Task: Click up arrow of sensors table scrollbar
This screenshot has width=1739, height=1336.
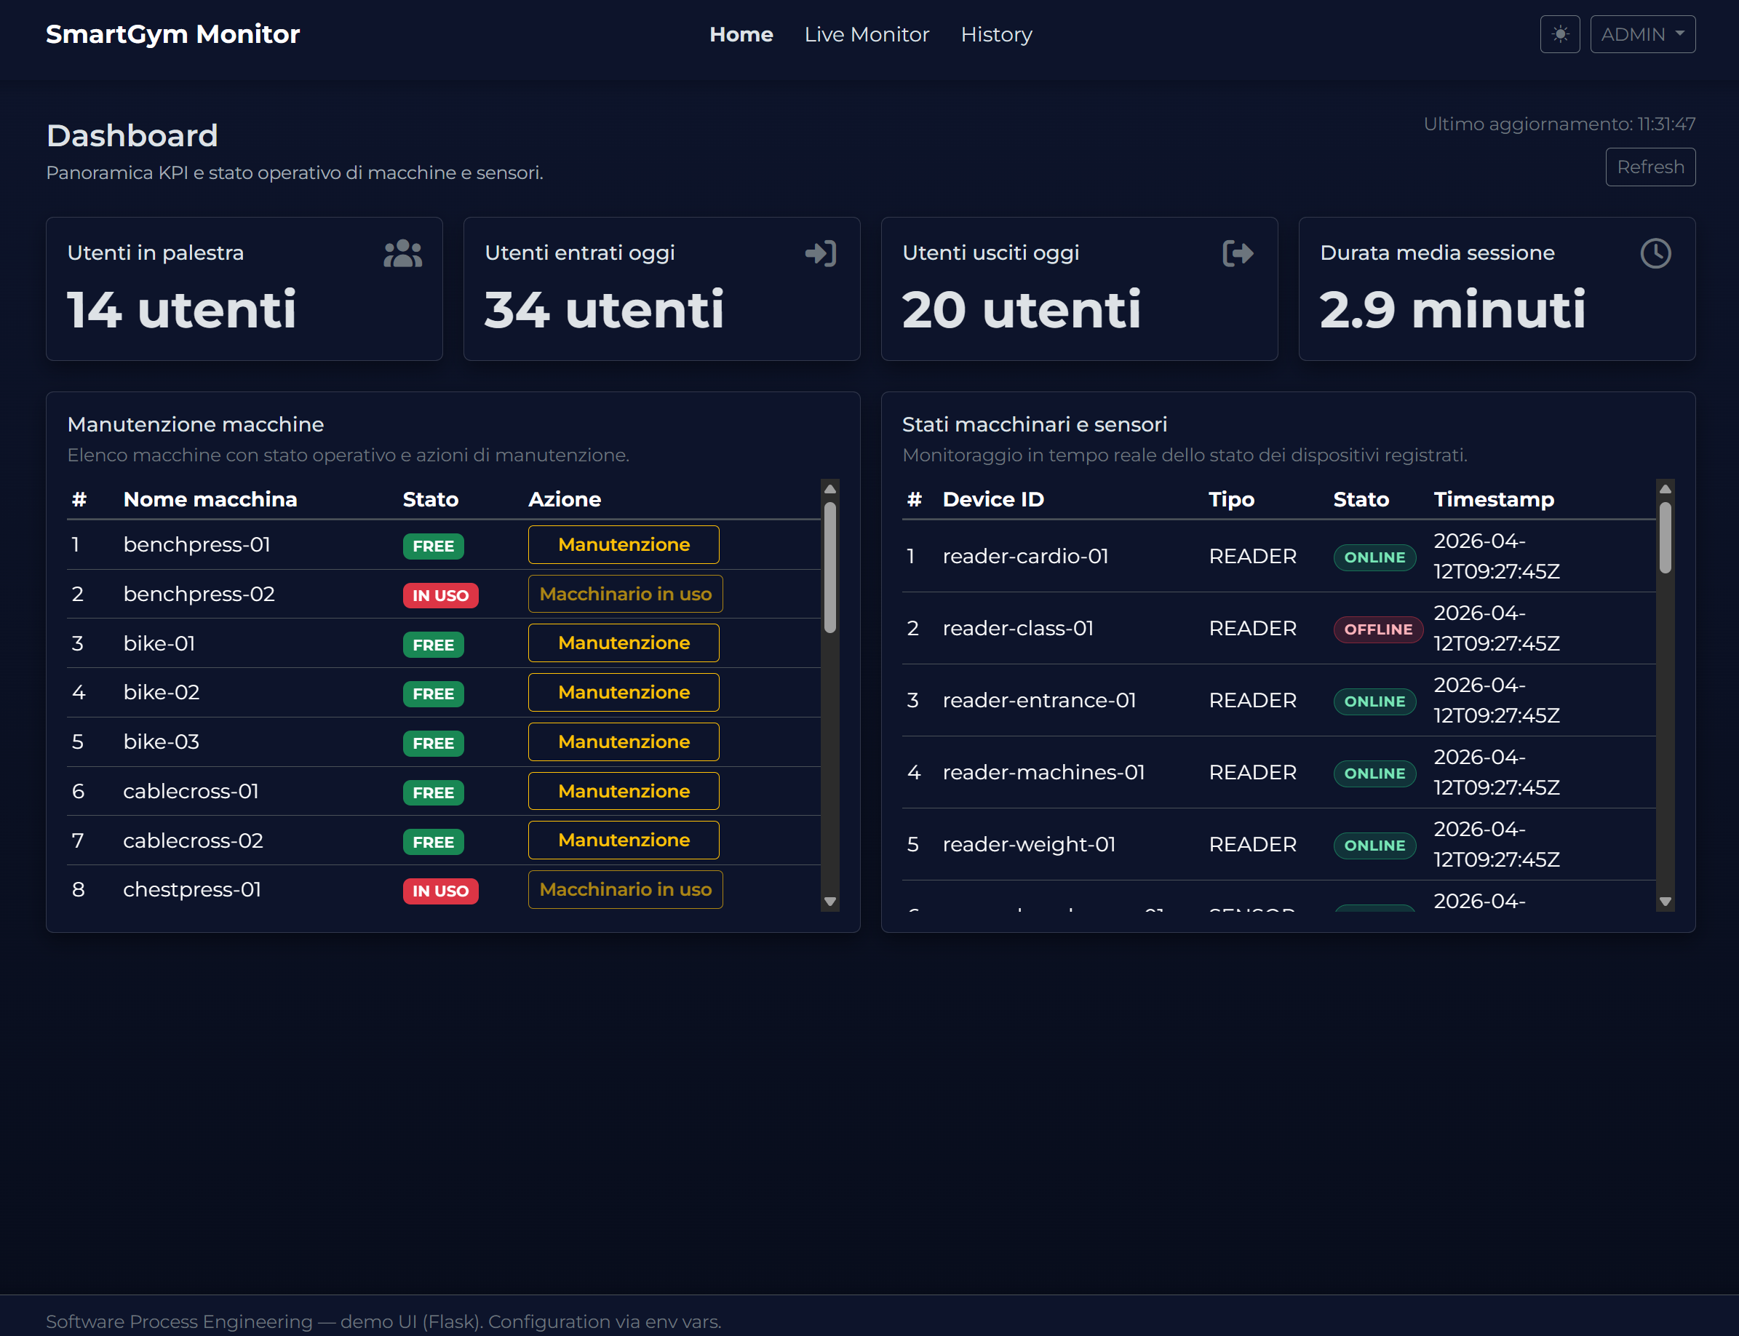Action: pos(1664,489)
